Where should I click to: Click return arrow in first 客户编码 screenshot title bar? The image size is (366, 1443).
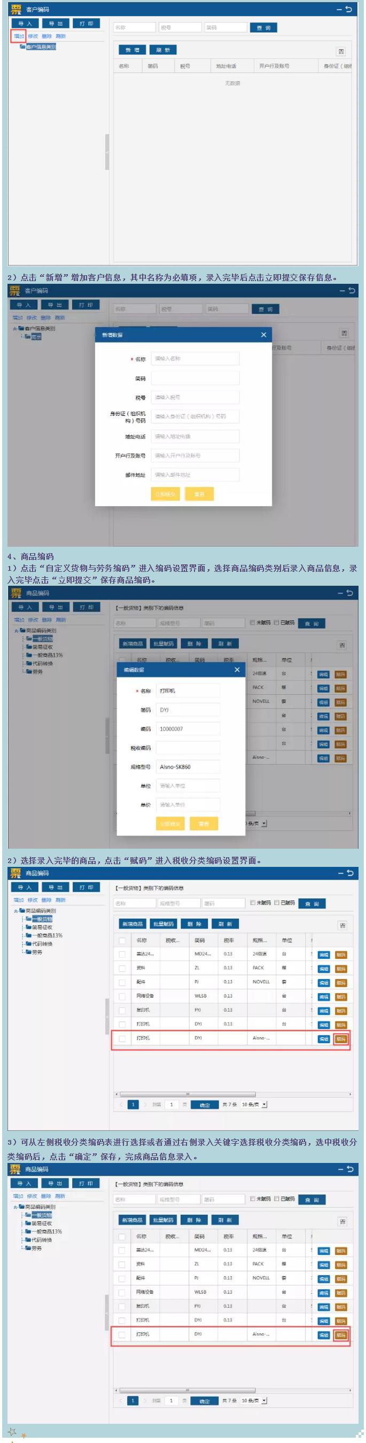(x=349, y=9)
